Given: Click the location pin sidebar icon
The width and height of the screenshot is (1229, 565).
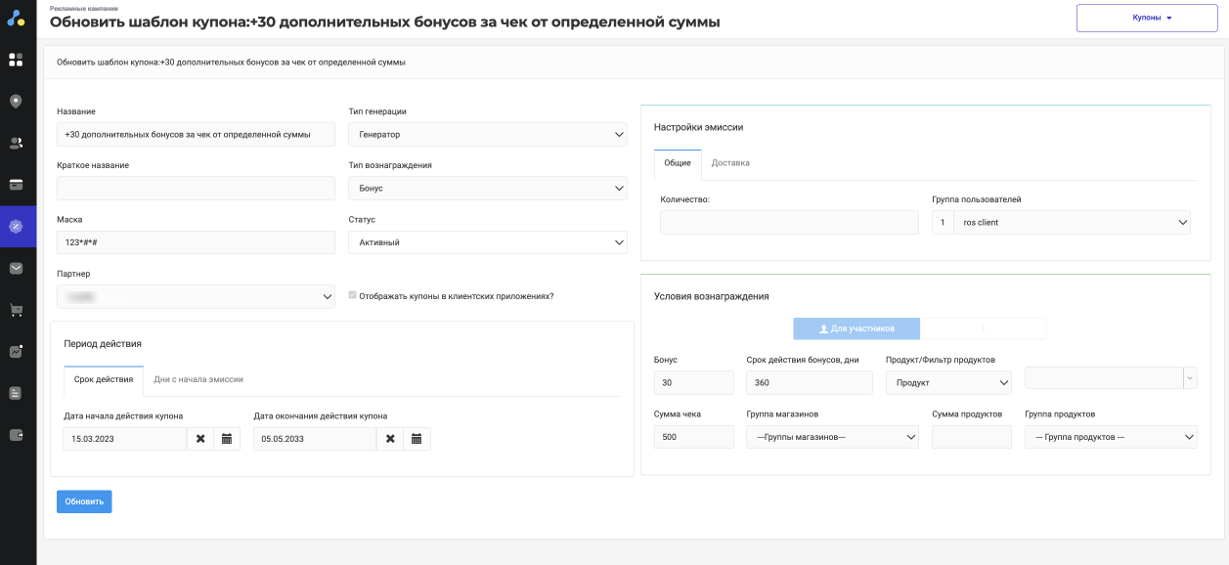Looking at the screenshot, I should [x=16, y=102].
